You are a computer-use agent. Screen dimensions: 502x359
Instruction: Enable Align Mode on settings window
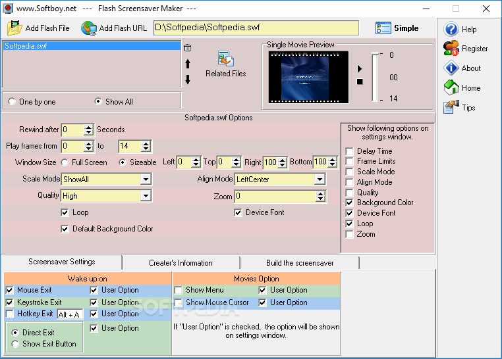coord(350,182)
